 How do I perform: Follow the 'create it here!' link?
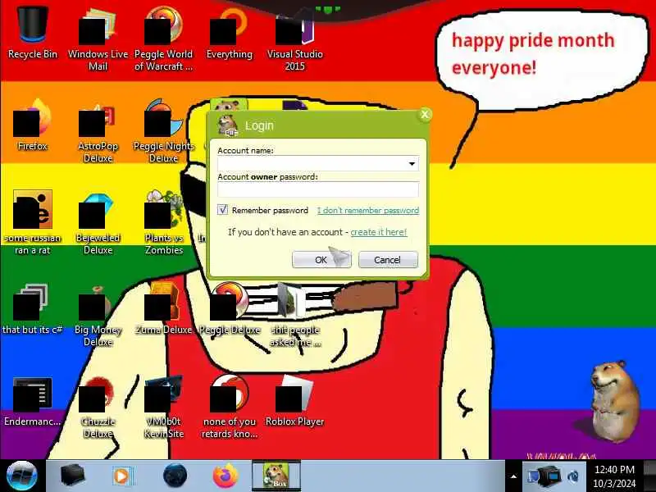point(379,232)
